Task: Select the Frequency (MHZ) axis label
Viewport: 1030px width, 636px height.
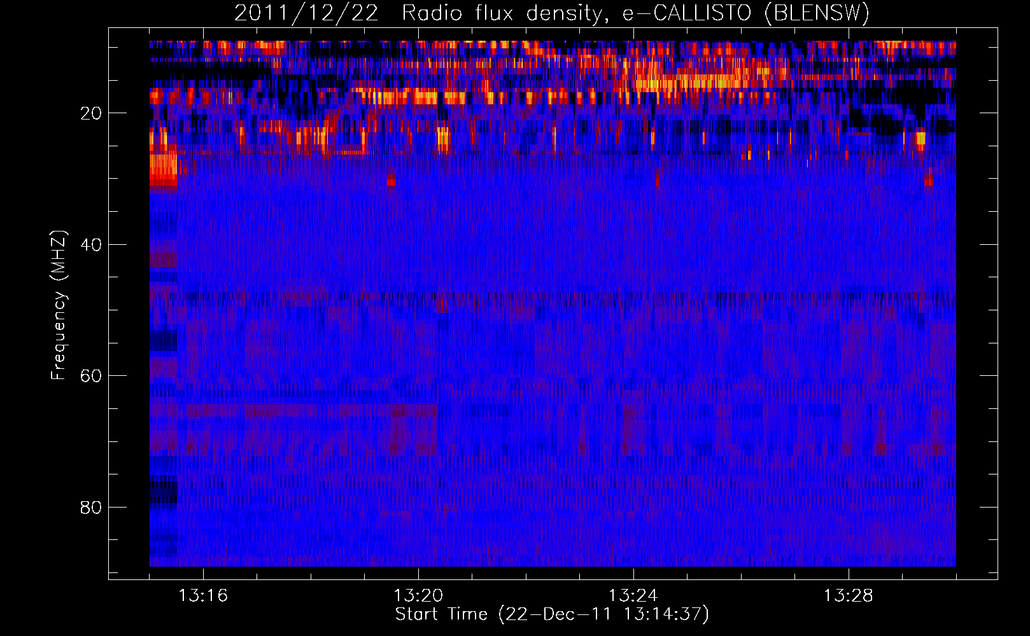Action: pyautogui.click(x=58, y=305)
